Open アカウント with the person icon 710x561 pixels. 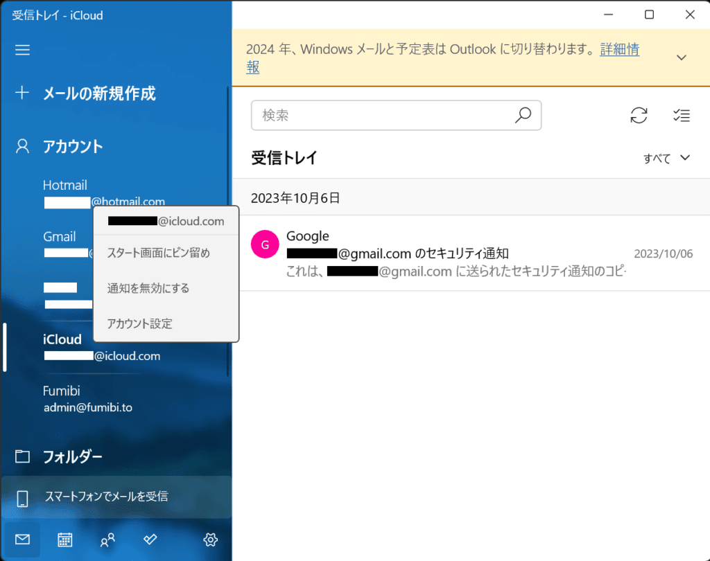[21, 145]
